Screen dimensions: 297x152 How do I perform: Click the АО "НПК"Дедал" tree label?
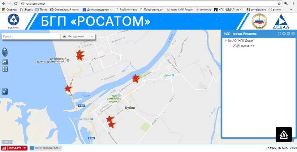[x=243, y=40]
